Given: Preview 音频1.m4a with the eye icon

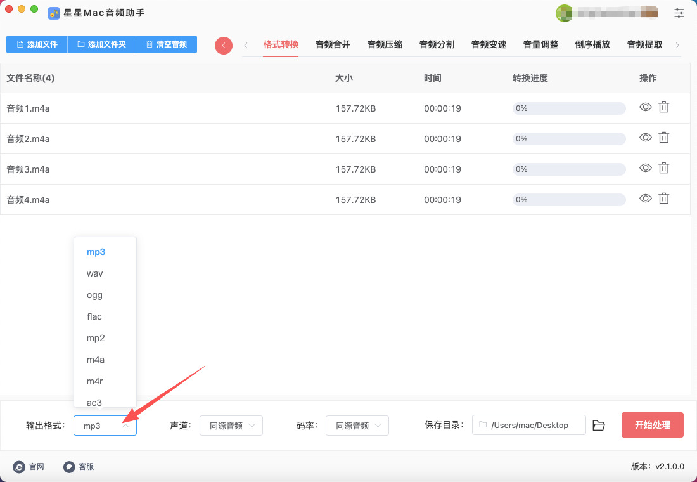Looking at the screenshot, I should click(x=645, y=107).
